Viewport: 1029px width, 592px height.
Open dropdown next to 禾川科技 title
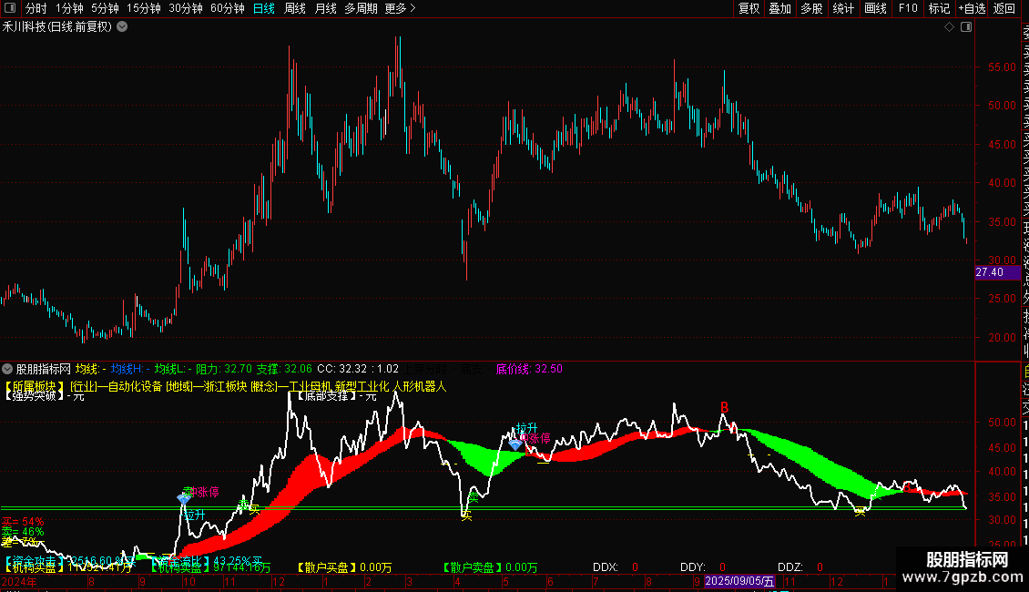[122, 27]
